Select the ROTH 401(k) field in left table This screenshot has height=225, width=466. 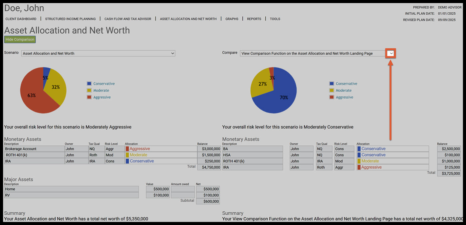[x=34, y=155]
